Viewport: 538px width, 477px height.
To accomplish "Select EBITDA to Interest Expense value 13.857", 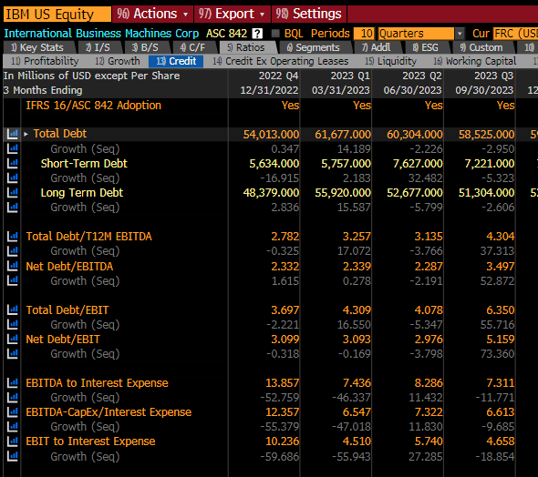I will (x=283, y=383).
